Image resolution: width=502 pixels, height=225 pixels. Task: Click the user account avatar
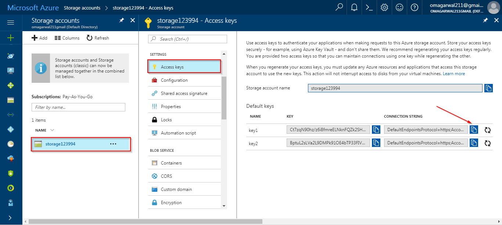(493, 7)
